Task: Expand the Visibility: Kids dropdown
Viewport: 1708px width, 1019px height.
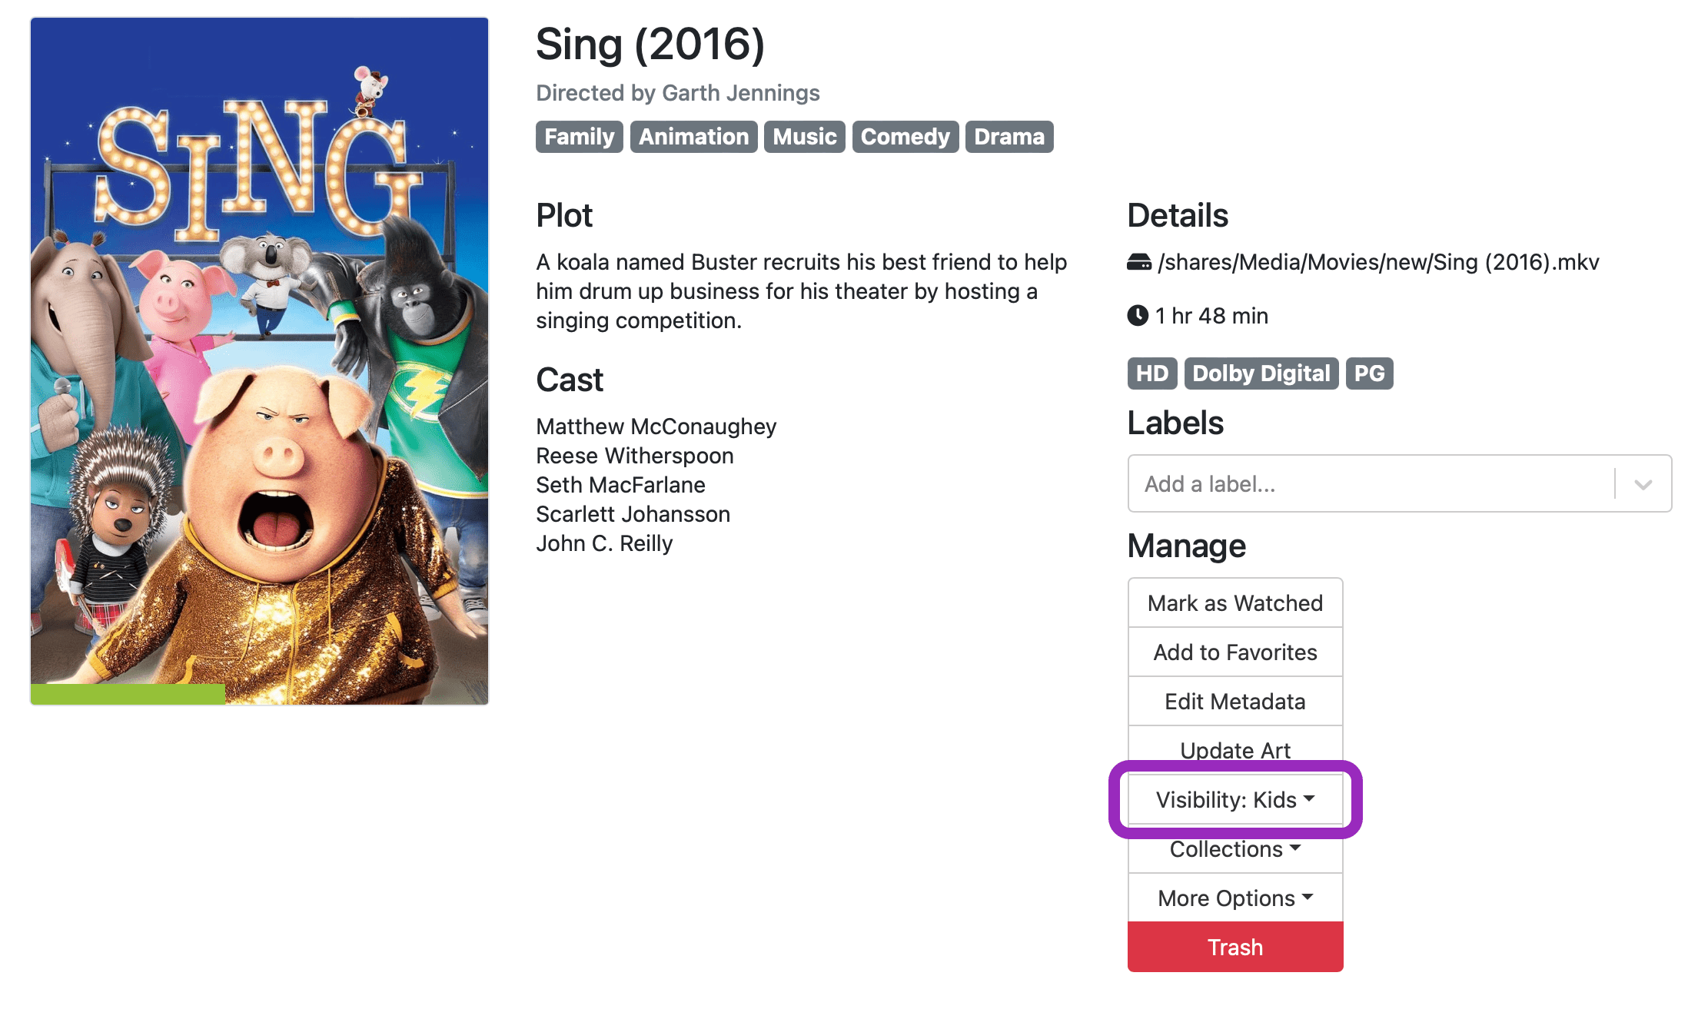Action: click(1234, 800)
